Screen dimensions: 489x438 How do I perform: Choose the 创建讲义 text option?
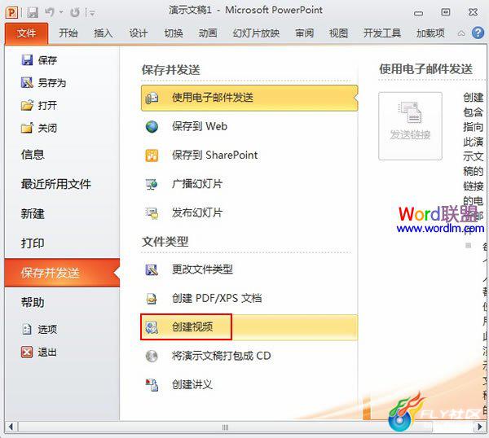192,384
